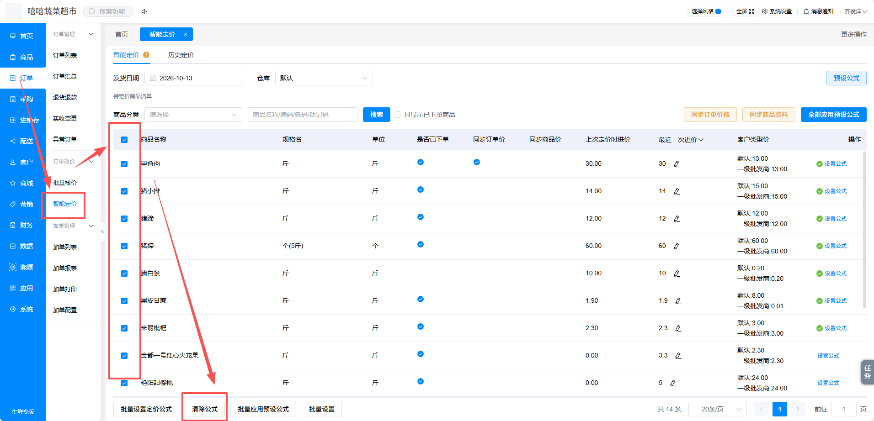This screenshot has height=421, width=874.
Task: Edit latest purchase price for 里脊肉
Action: coord(677,164)
